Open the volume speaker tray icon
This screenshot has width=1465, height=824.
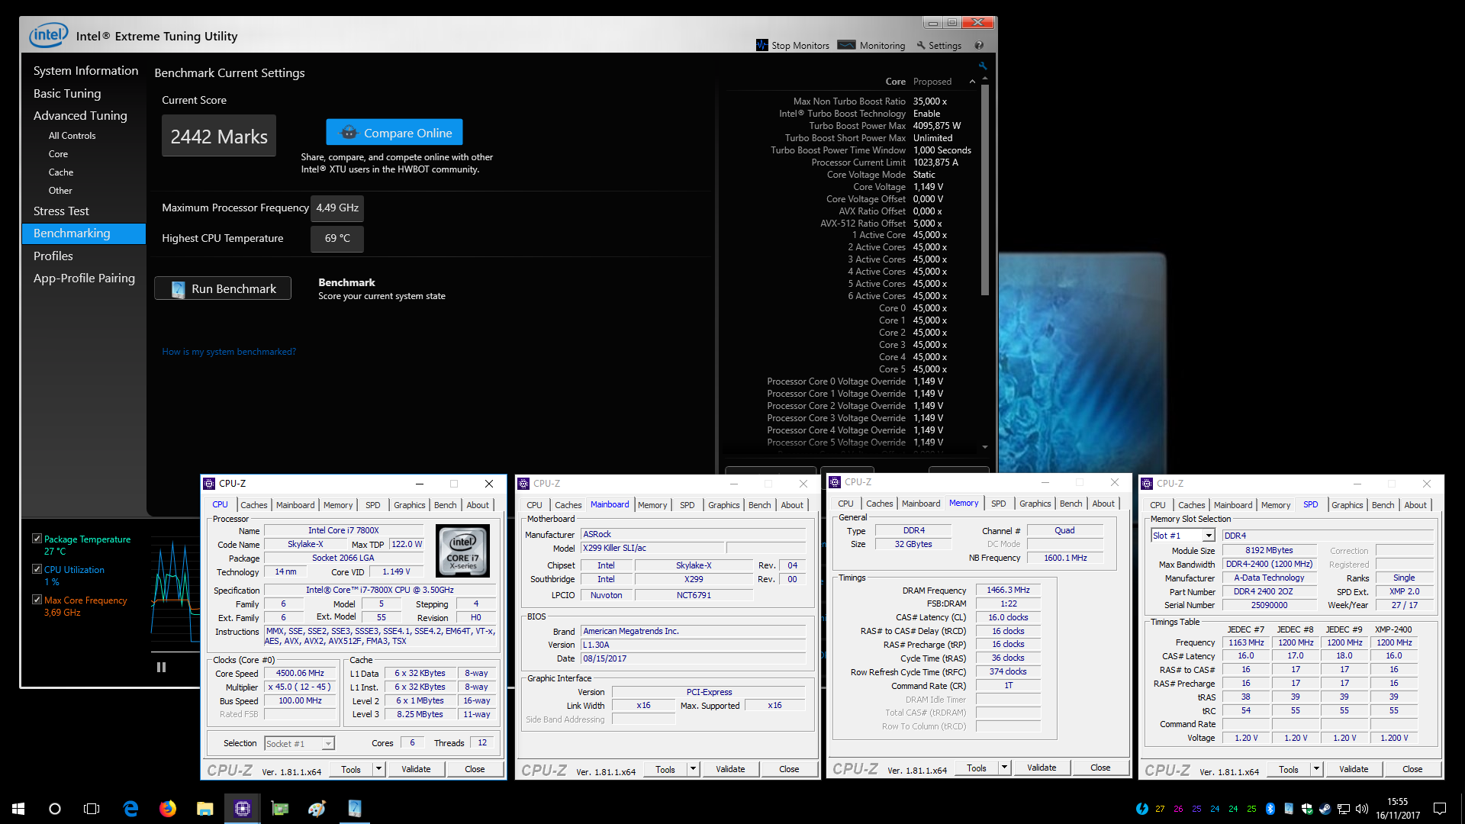(1362, 809)
